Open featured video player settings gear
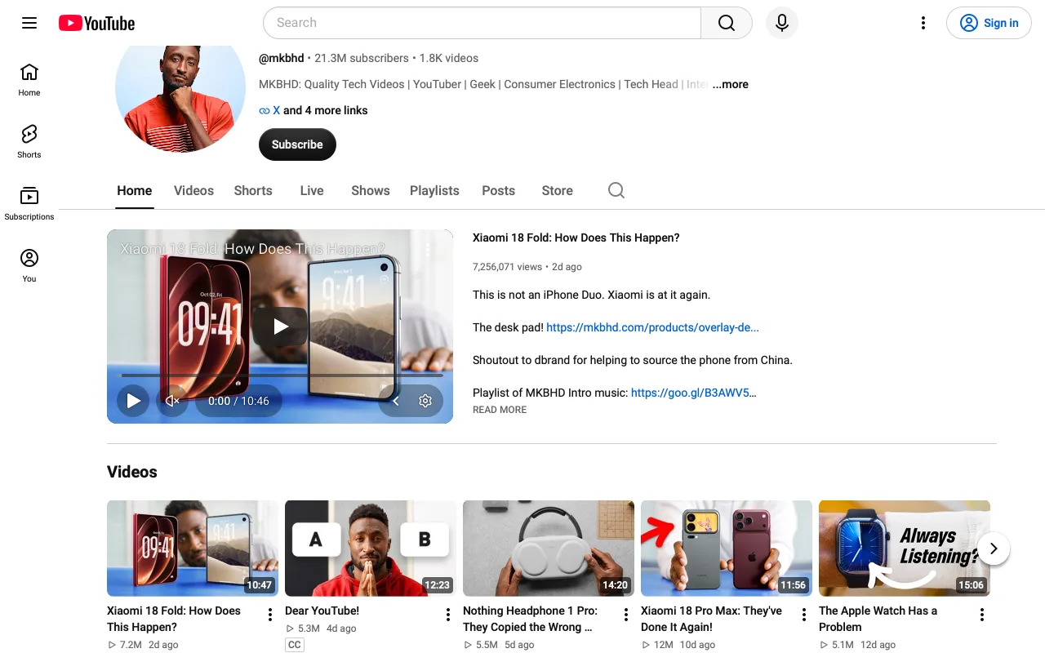This screenshot has height=653, width=1045. point(425,401)
